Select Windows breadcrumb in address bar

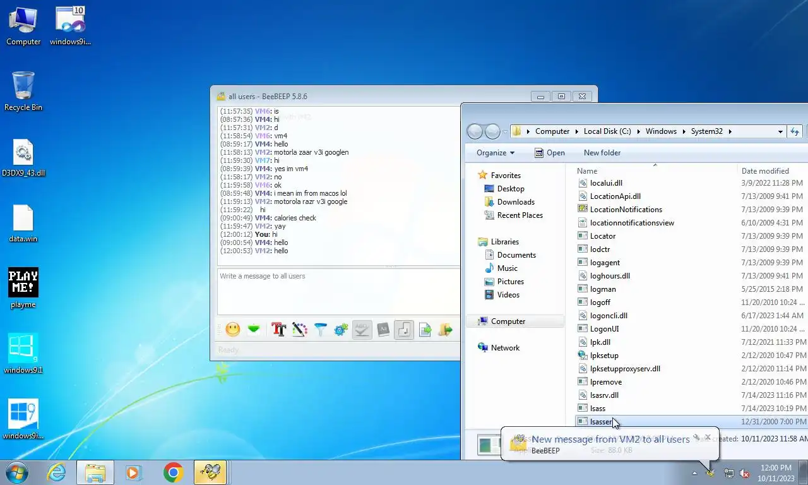[661, 131]
